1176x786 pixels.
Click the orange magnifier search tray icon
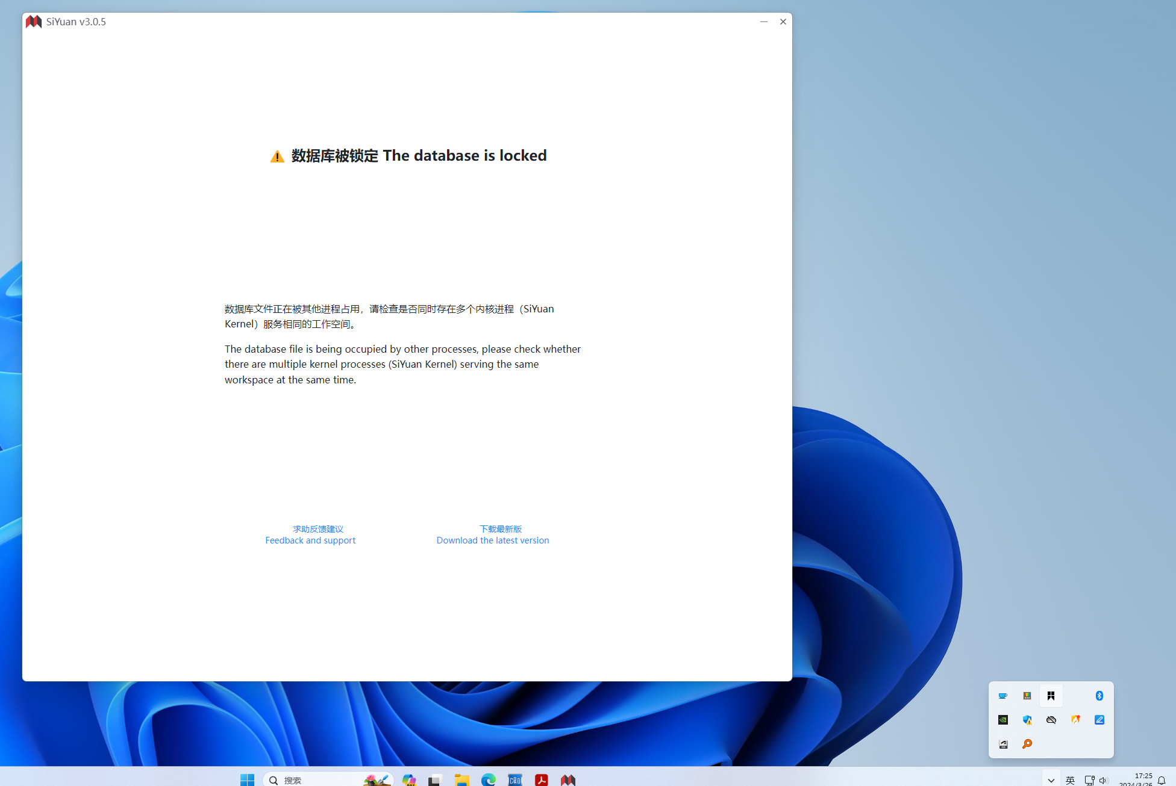coord(1027,744)
